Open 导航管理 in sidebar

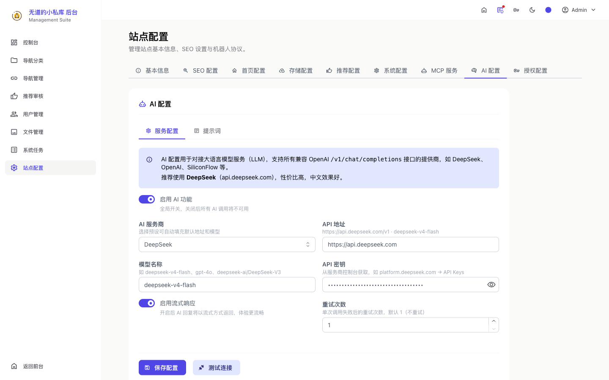(50, 78)
